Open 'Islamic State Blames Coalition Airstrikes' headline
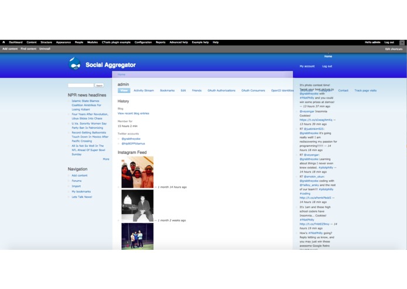Screen dimensions: 407x289 87,105
